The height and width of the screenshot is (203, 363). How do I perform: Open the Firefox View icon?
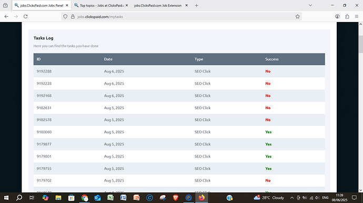(x=5, y=5)
